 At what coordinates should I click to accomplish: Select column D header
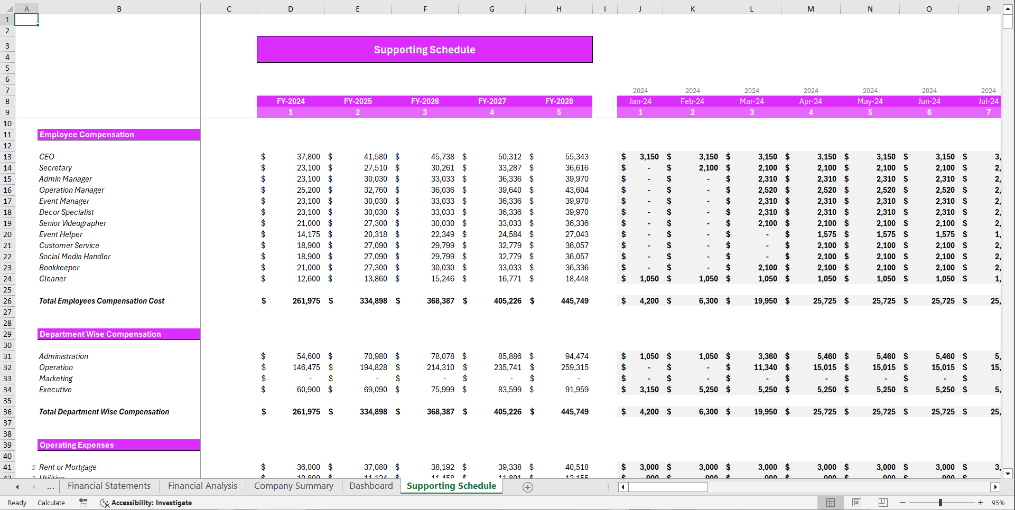[290, 8]
